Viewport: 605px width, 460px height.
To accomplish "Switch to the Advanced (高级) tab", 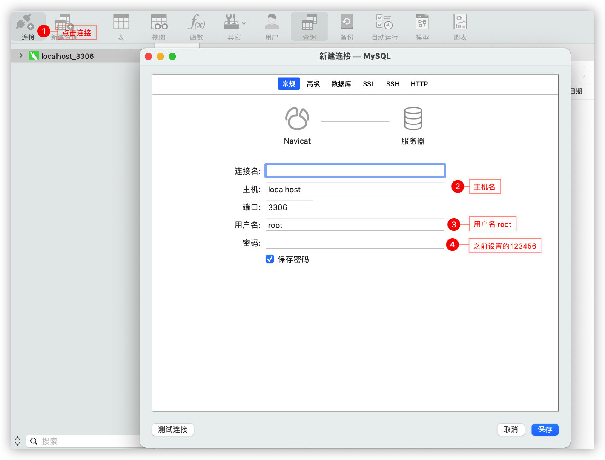I will [x=313, y=84].
